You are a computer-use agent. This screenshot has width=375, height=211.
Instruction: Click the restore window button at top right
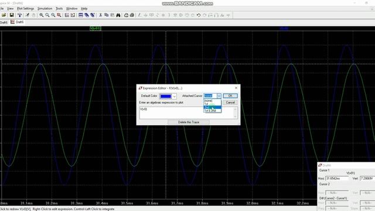point(366,3)
